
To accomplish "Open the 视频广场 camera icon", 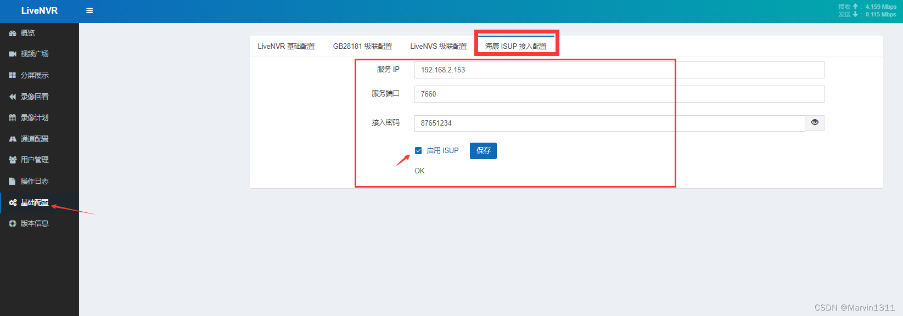I will click(x=13, y=54).
